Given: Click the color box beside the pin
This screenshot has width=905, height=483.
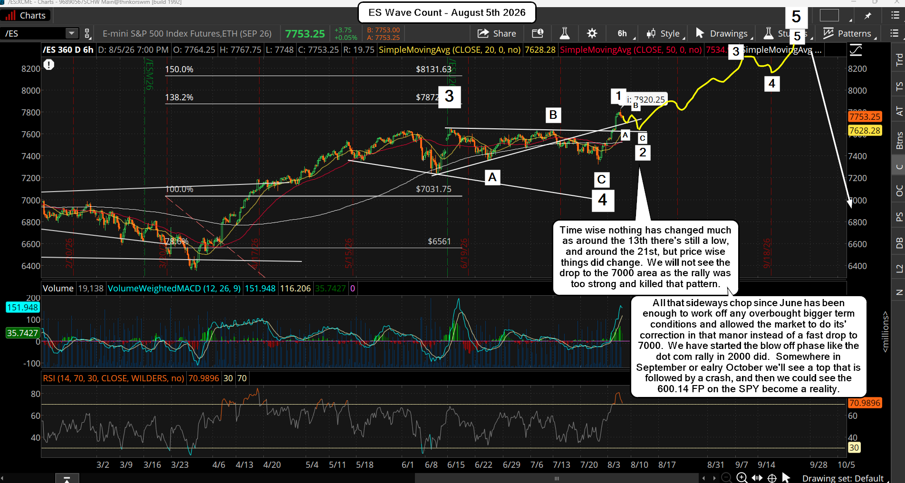Looking at the screenshot, I should [x=829, y=15].
